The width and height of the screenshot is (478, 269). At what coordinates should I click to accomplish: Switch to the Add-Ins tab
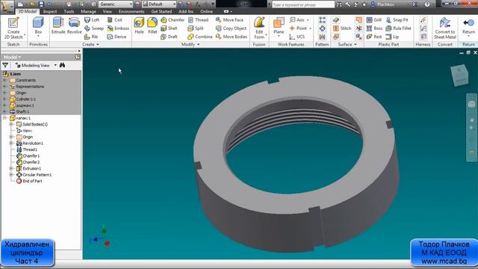click(186, 12)
